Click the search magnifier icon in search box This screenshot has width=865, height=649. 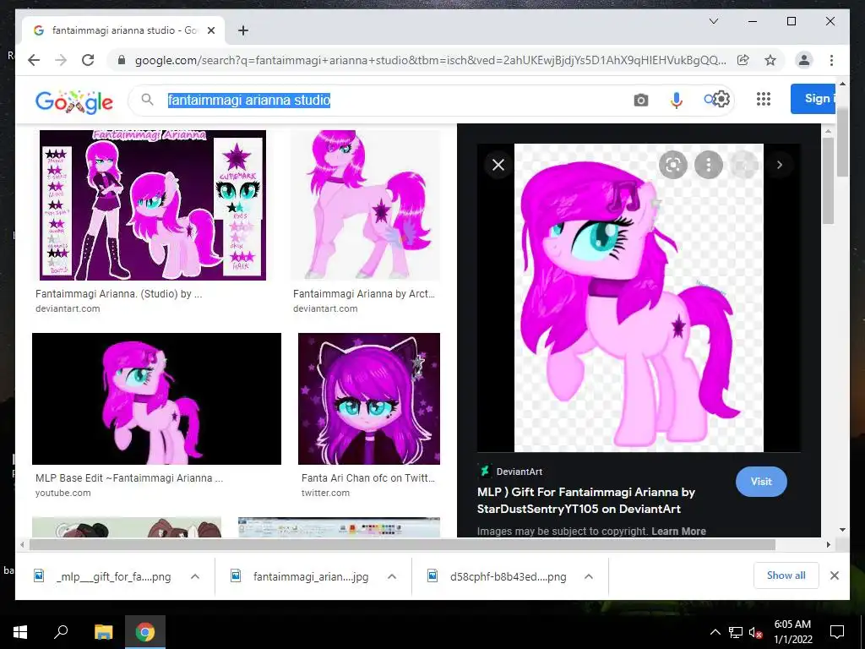pyautogui.click(x=147, y=100)
